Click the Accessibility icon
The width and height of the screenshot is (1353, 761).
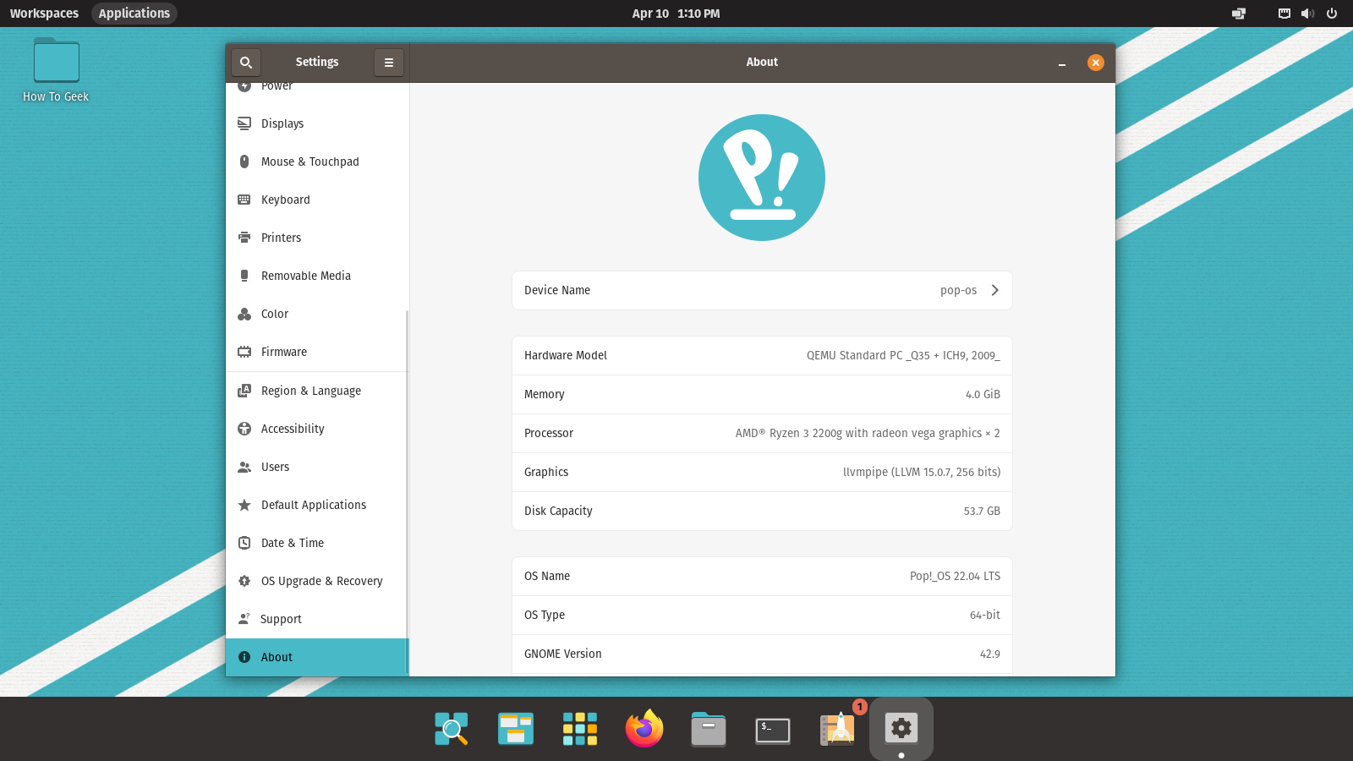[244, 429]
